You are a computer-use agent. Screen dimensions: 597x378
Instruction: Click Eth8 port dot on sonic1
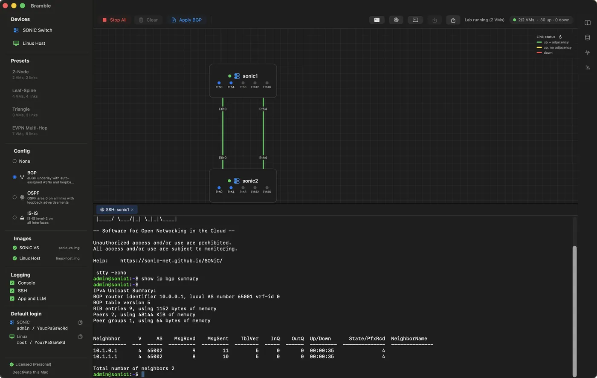click(243, 83)
